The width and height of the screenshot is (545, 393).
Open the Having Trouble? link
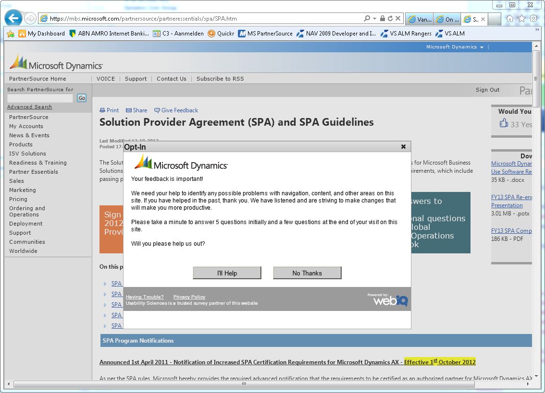(x=145, y=297)
